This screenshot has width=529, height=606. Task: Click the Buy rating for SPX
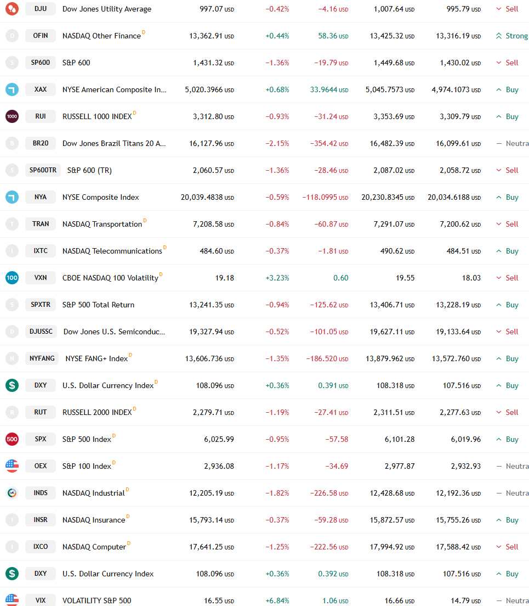508,440
